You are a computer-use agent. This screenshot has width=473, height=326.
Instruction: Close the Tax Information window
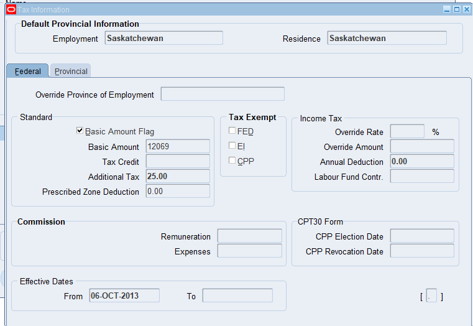(x=466, y=10)
